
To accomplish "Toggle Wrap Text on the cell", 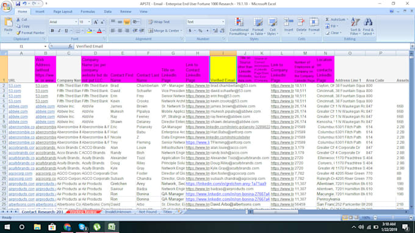I will click(x=159, y=22).
